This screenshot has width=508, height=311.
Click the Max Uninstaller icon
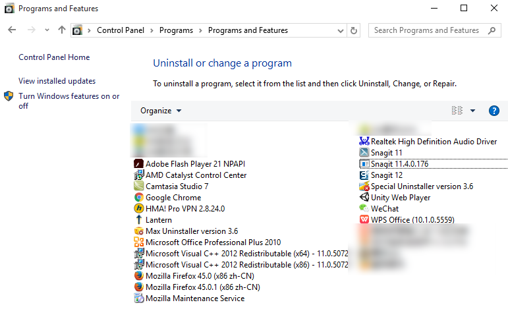(x=138, y=231)
